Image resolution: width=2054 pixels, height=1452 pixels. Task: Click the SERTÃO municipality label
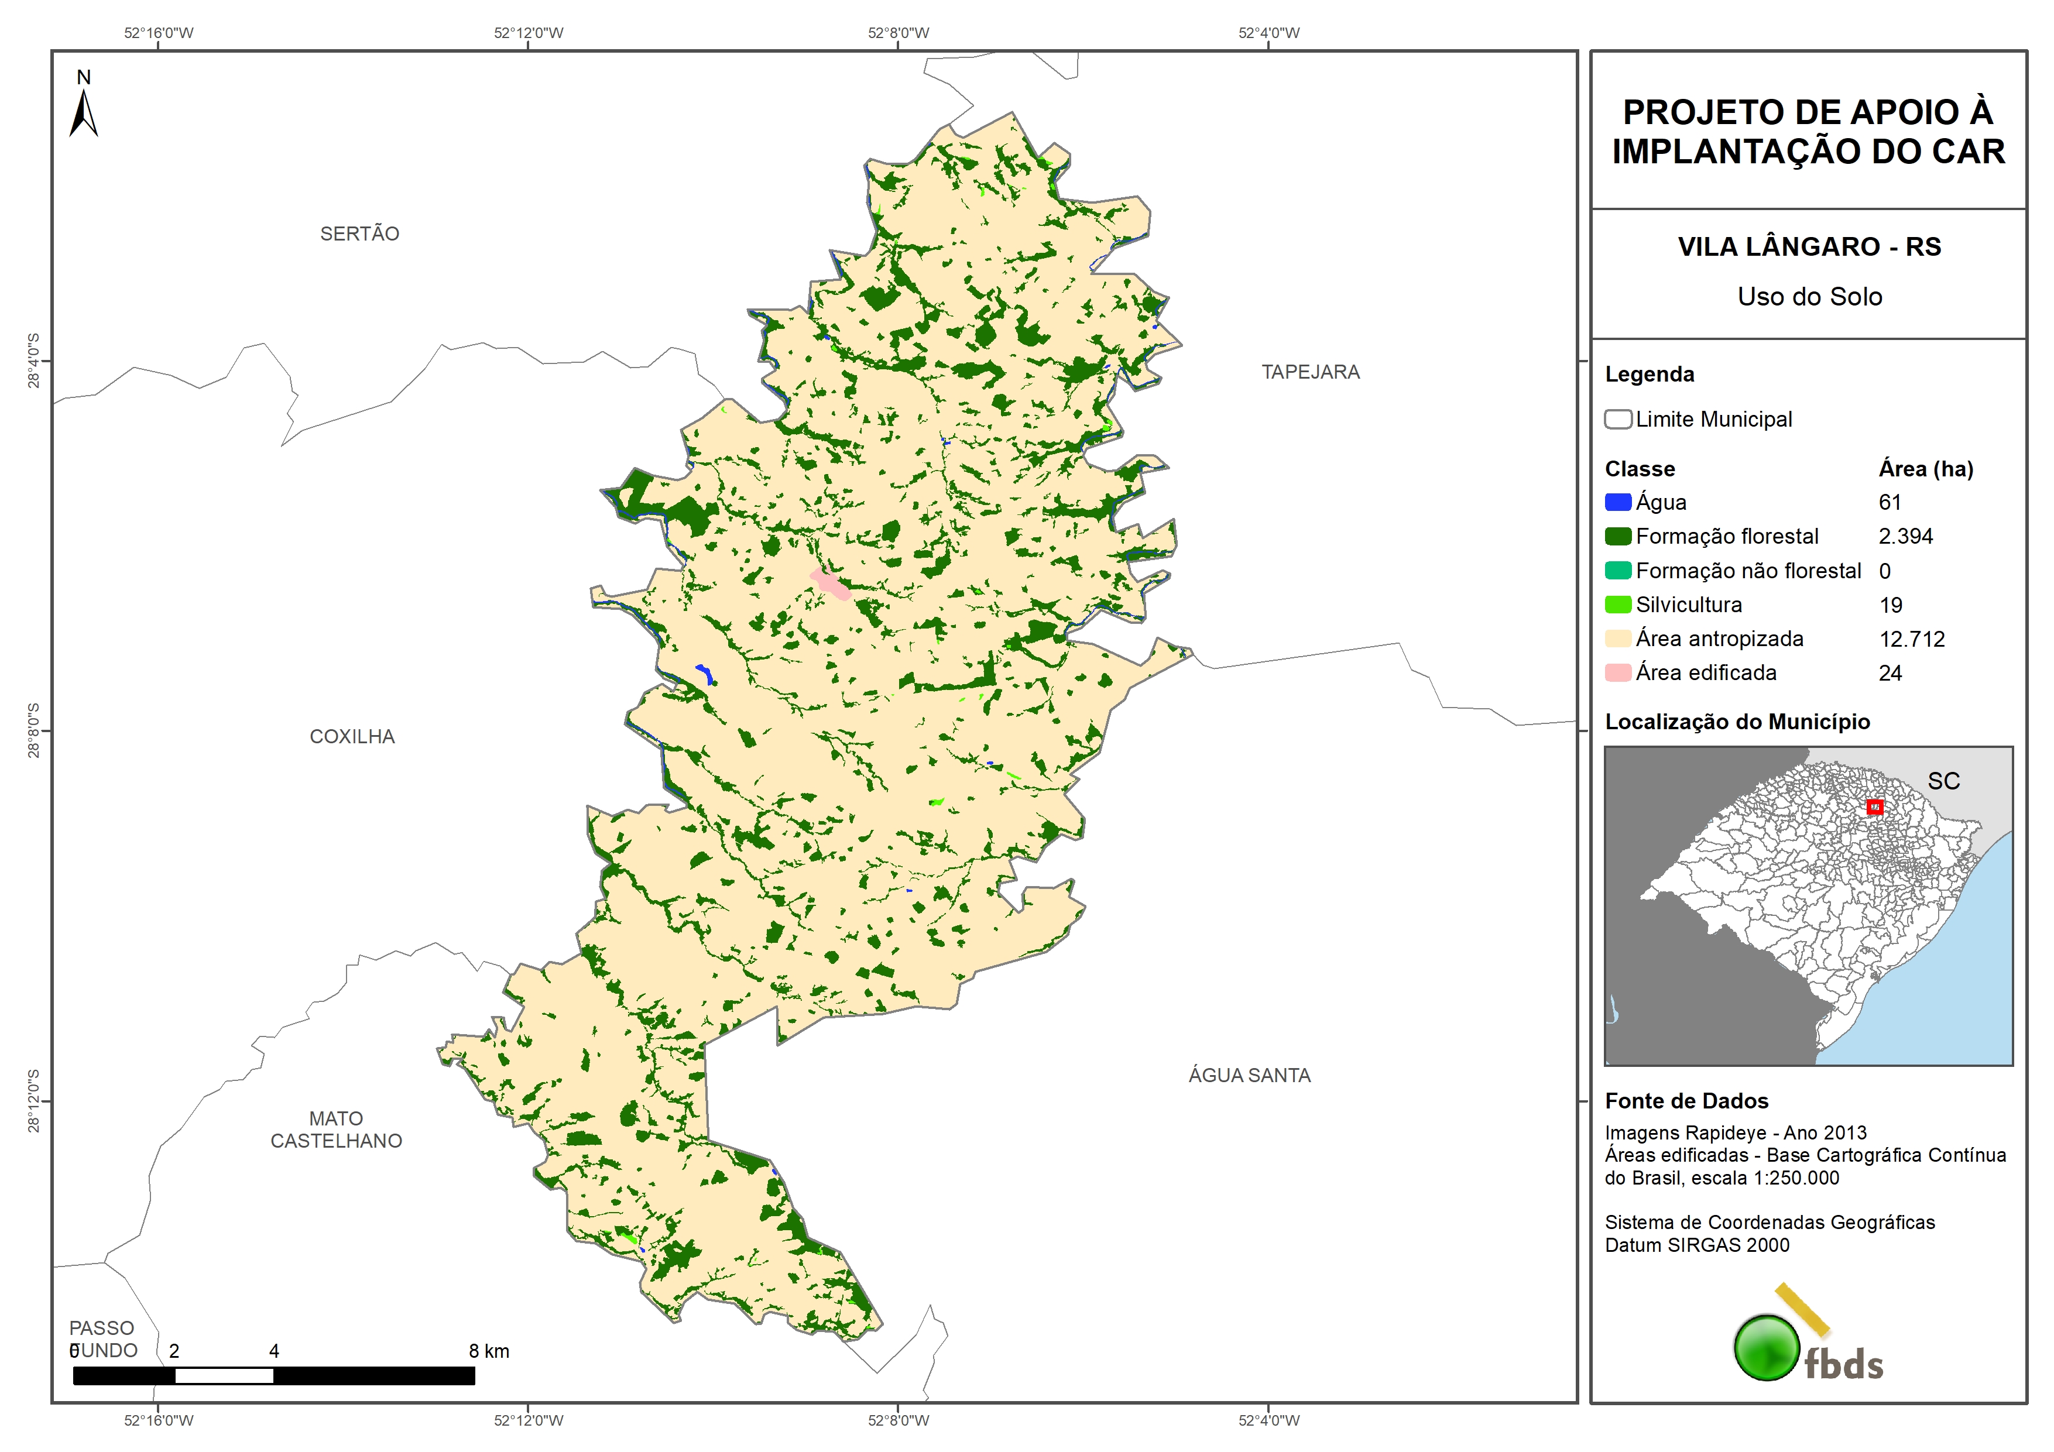(359, 234)
